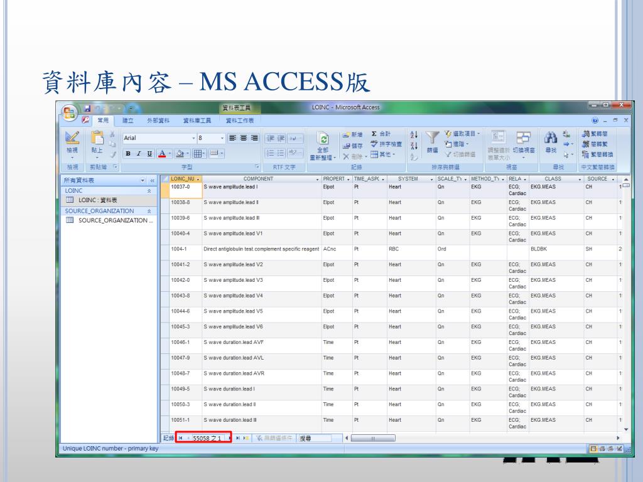
Task: Open Access help question mark
Action: 595,120
